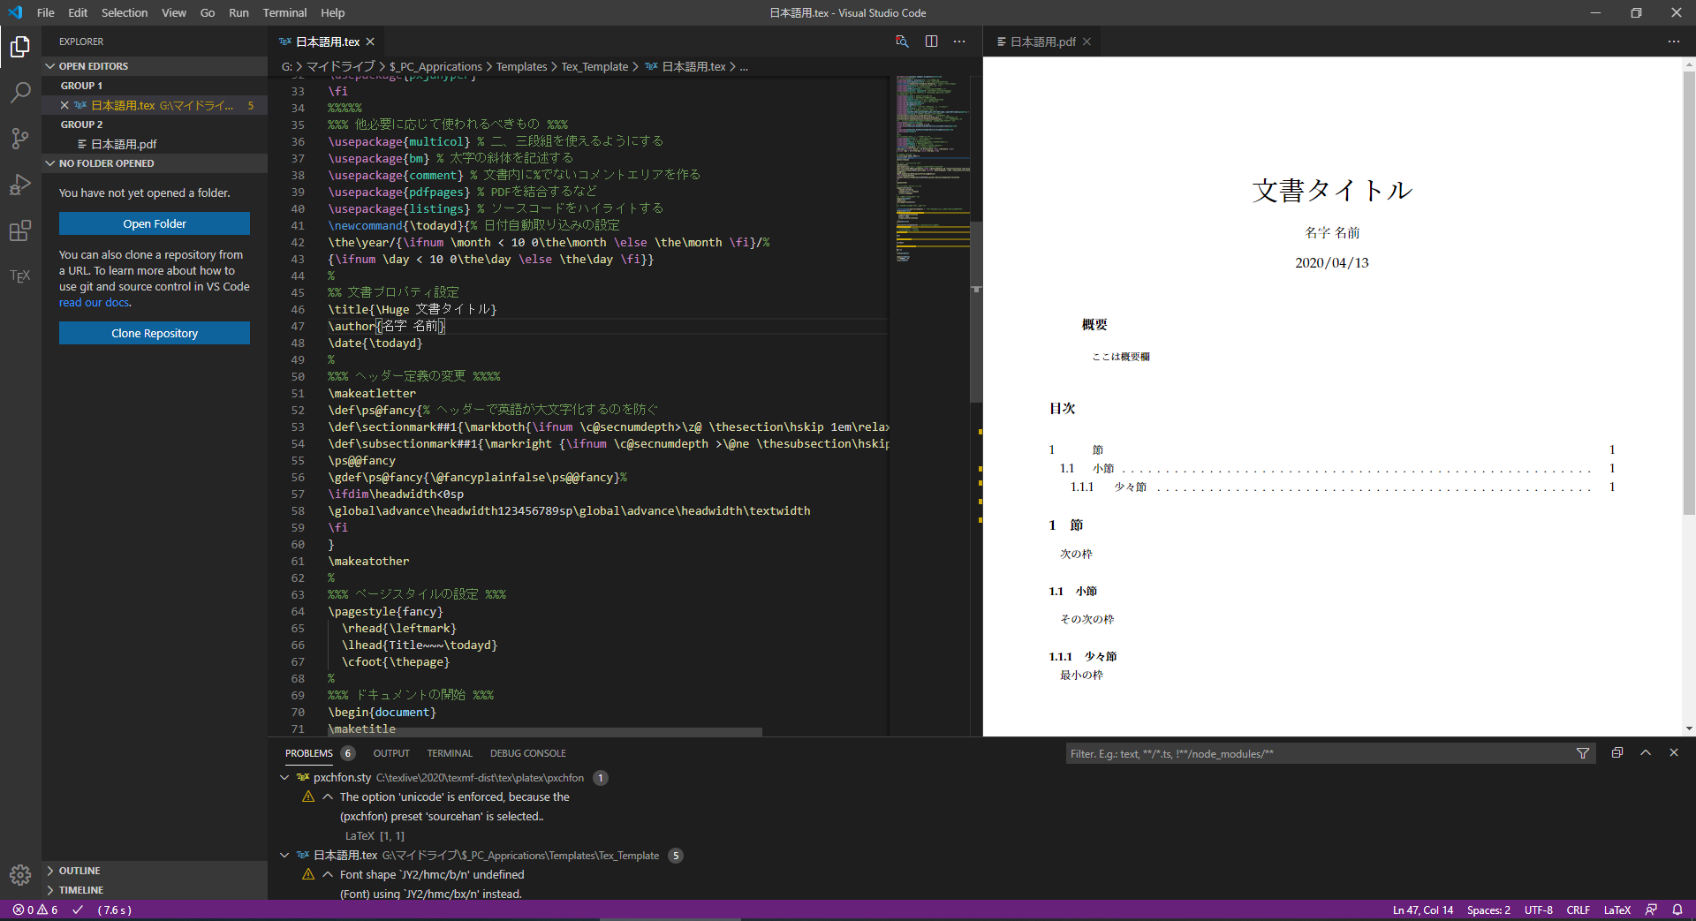Screen dimensions: 1696x921
Task: Close 日本語用.tex in Open Editors list
Action: [x=64, y=105]
